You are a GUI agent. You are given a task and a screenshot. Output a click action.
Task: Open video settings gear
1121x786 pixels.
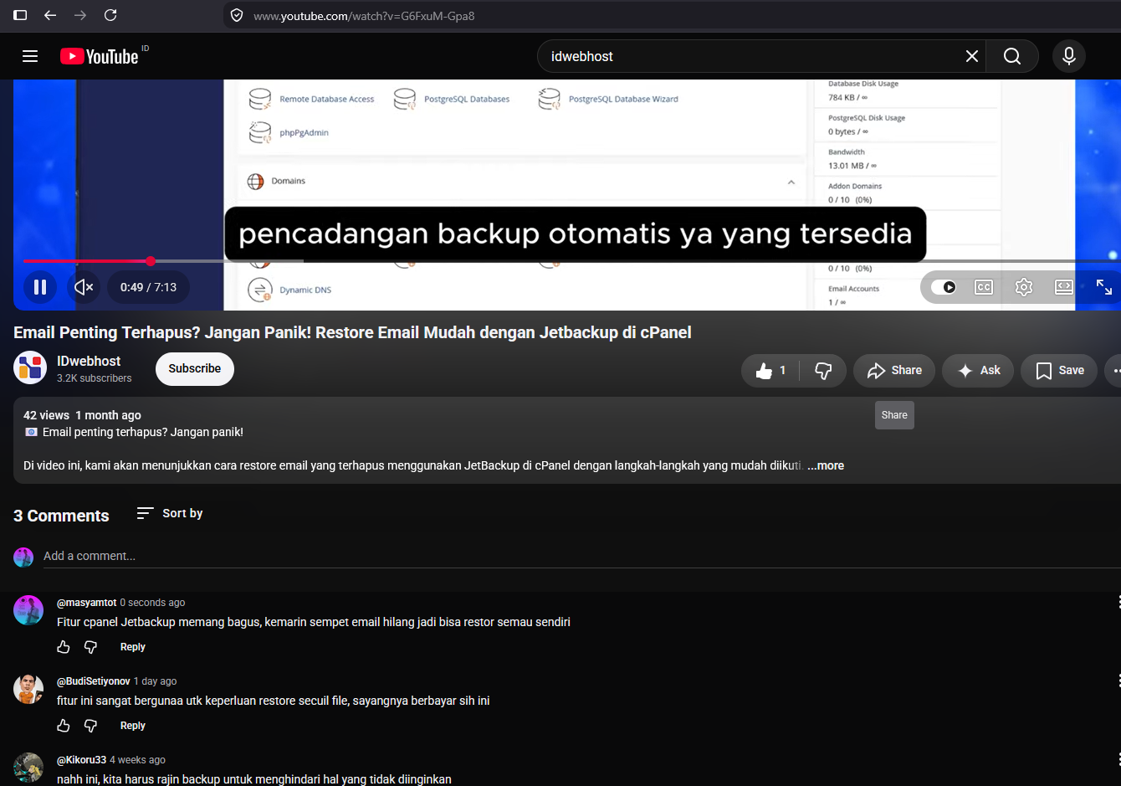pyautogui.click(x=1024, y=287)
